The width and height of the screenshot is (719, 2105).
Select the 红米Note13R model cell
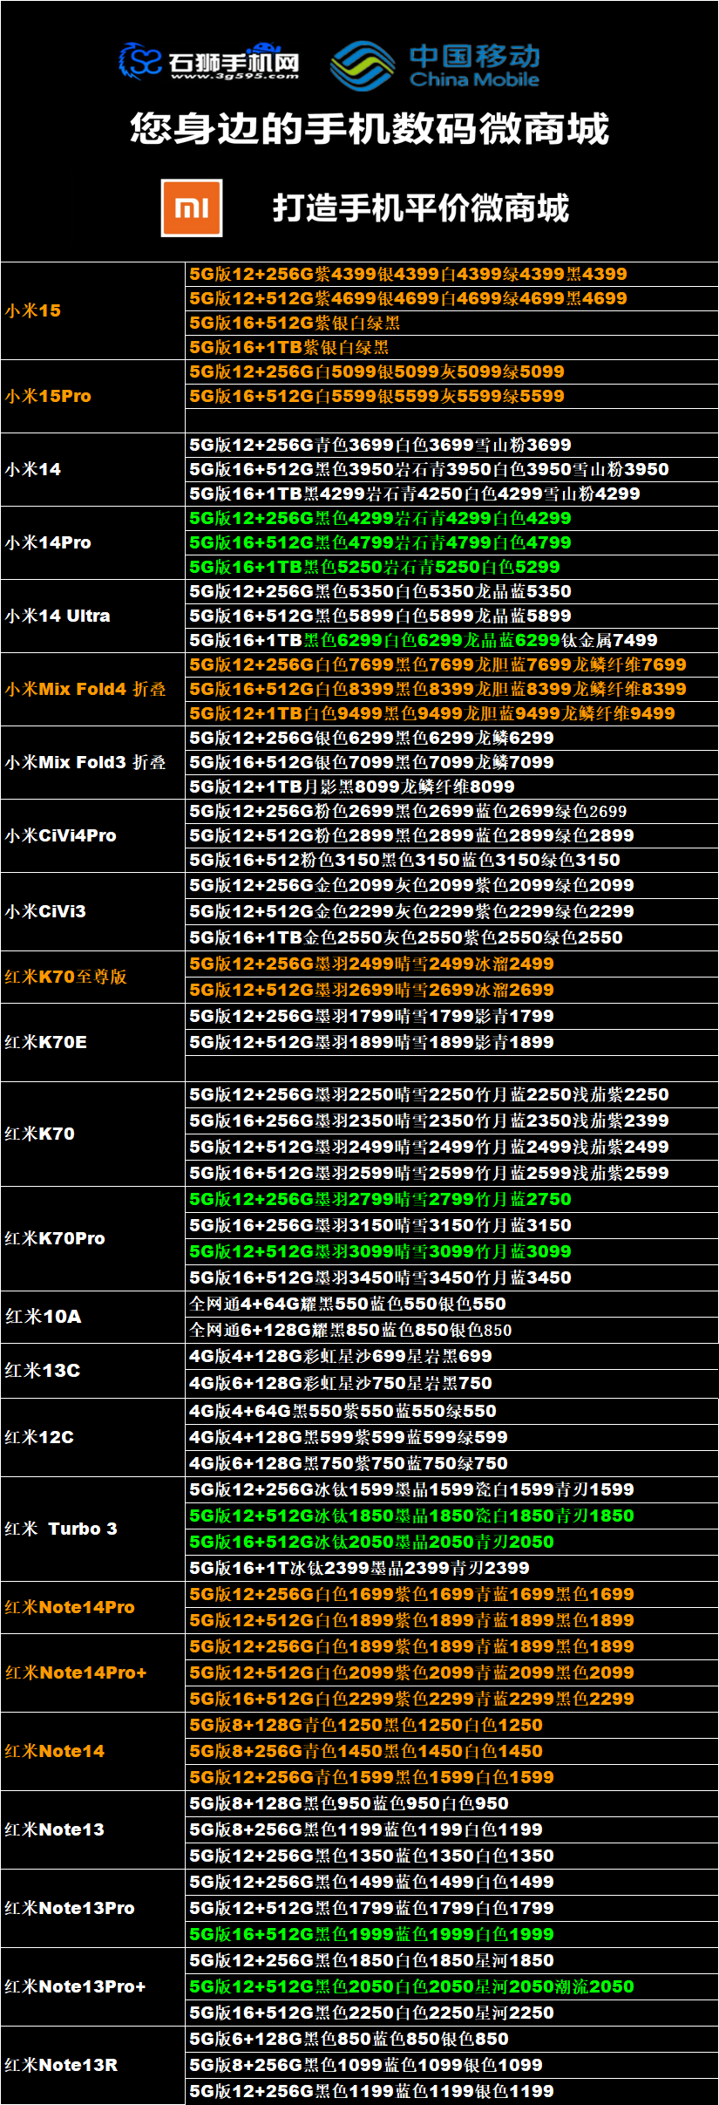click(x=93, y=2065)
